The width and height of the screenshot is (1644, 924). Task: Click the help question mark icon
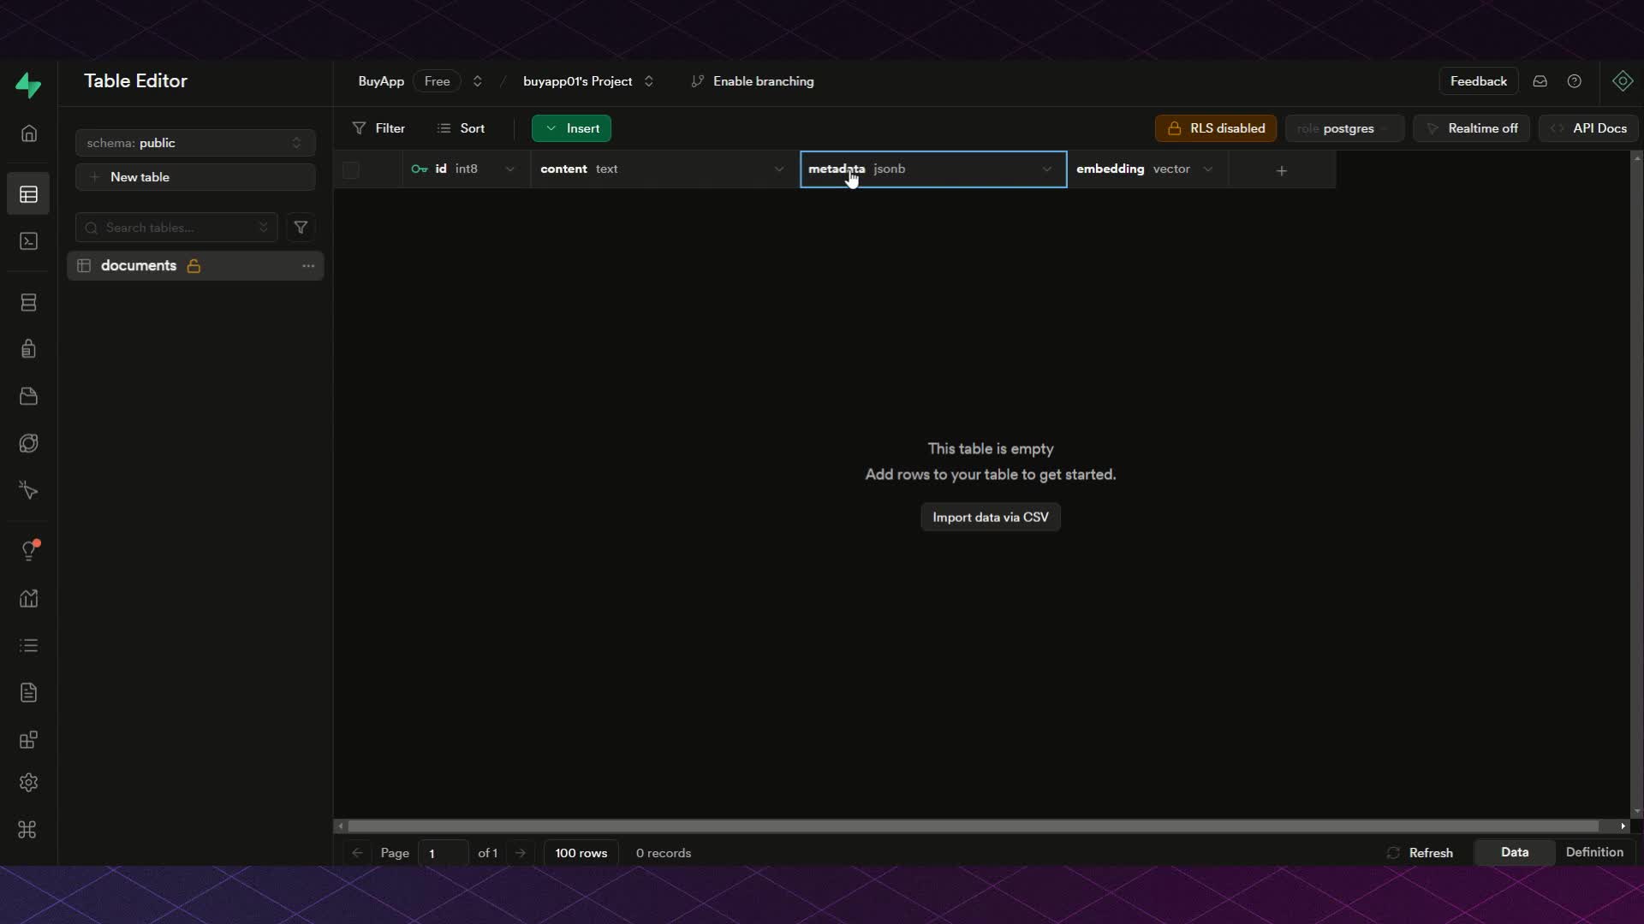[x=1574, y=81]
